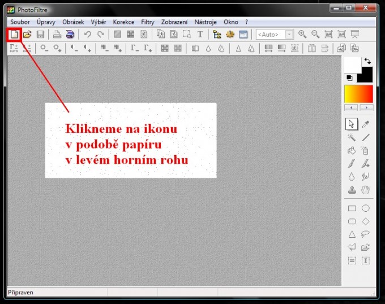Open the Zobrazení menu
385x304 pixels.
pyautogui.click(x=174, y=22)
